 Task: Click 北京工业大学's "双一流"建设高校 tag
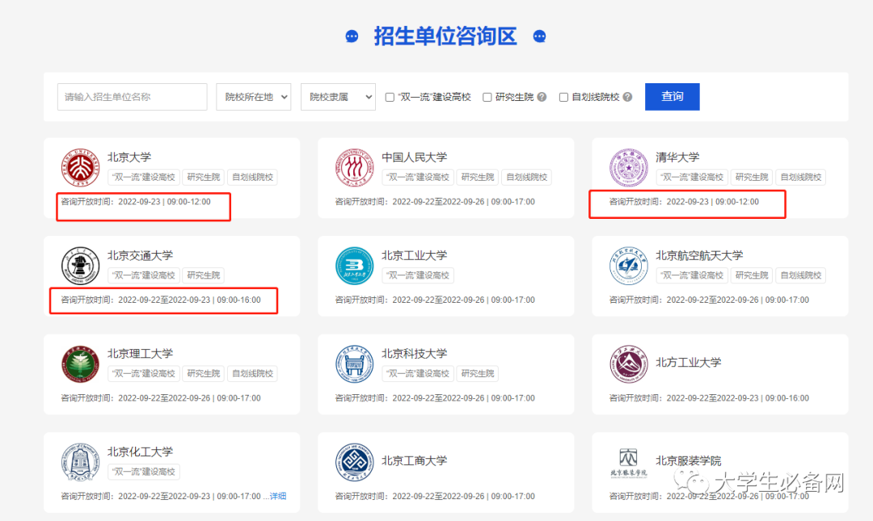coord(418,275)
